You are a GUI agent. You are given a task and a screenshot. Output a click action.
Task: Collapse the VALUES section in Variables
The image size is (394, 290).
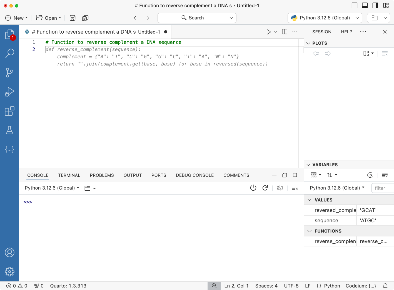(310, 200)
